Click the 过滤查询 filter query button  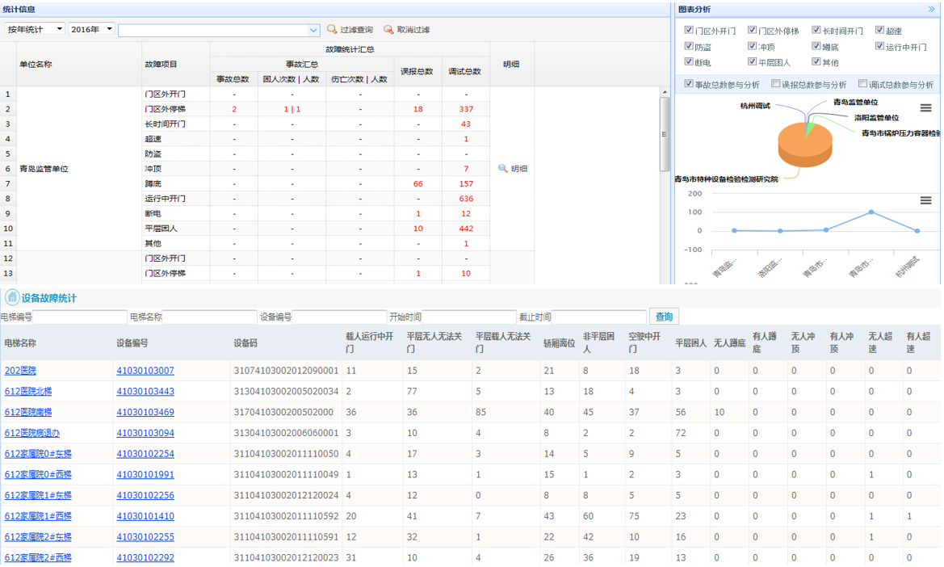350,30
